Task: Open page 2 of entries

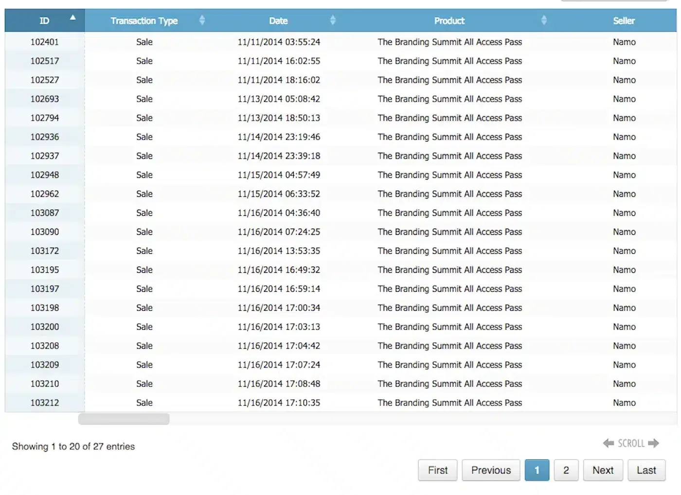Action: click(566, 470)
